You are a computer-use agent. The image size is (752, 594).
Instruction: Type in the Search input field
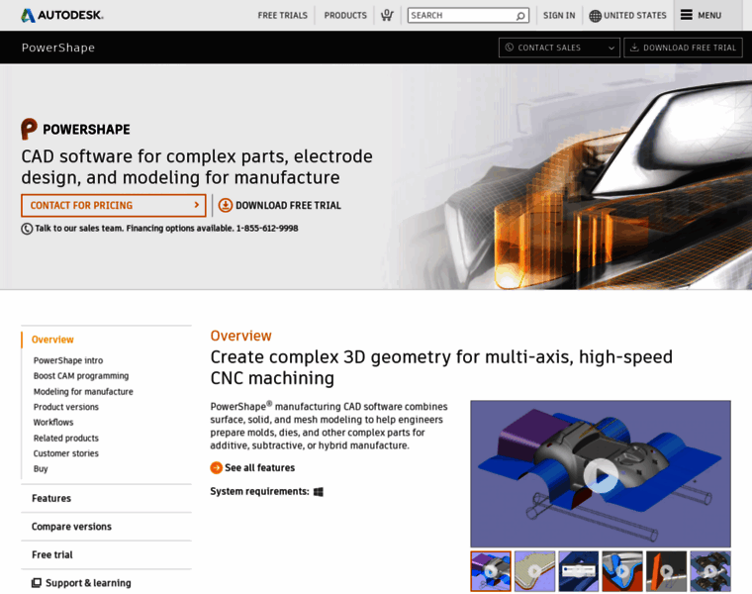pyautogui.click(x=460, y=16)
